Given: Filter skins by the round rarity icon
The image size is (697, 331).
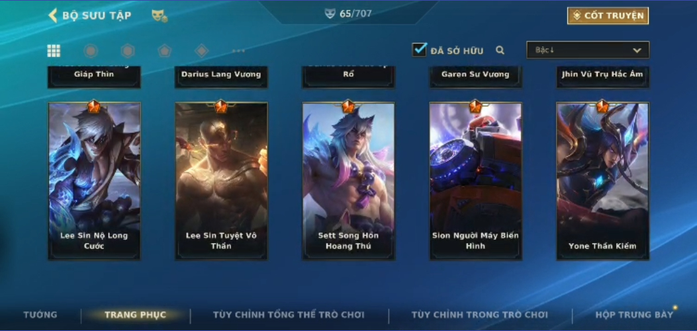Looking at the screenshot, I should pyautogui.click(x=91, y=51).
